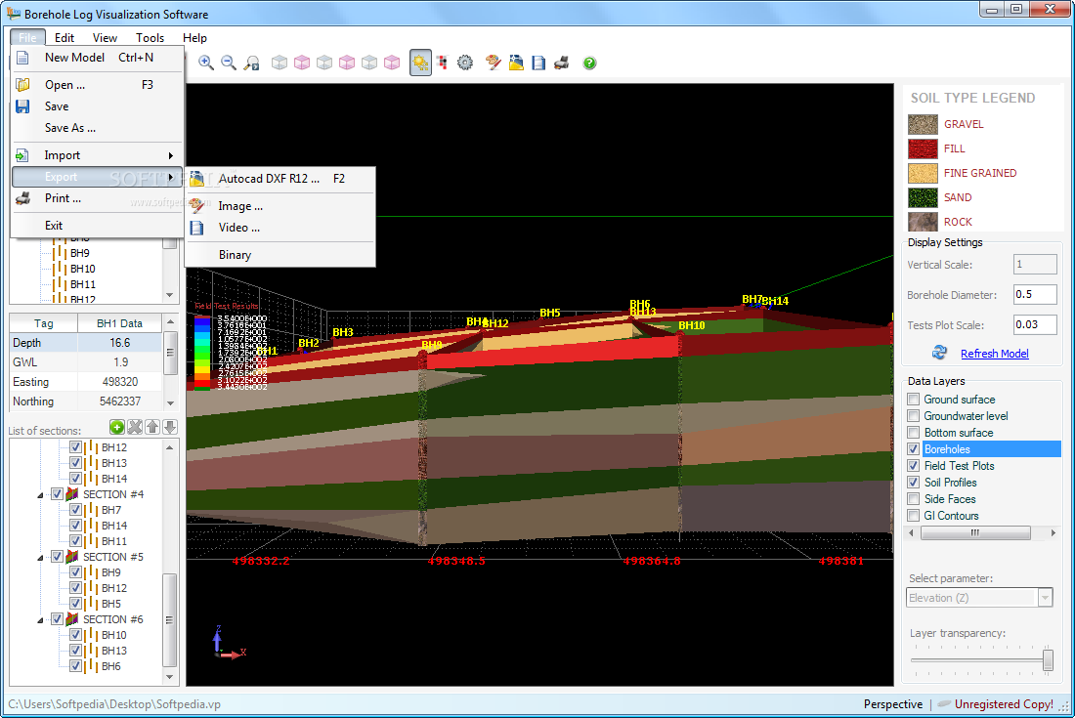Click the red-black nodes toolbar icon
The image size is (1075, 718).
(x=442, y=63)
